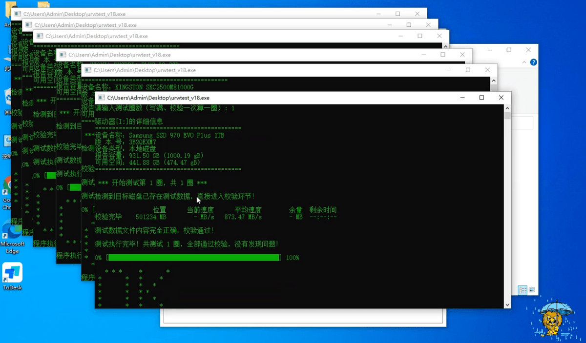Screen dimensions: 586x343
Task: Click the "当前速度" column header
Action: coord(200,210)
